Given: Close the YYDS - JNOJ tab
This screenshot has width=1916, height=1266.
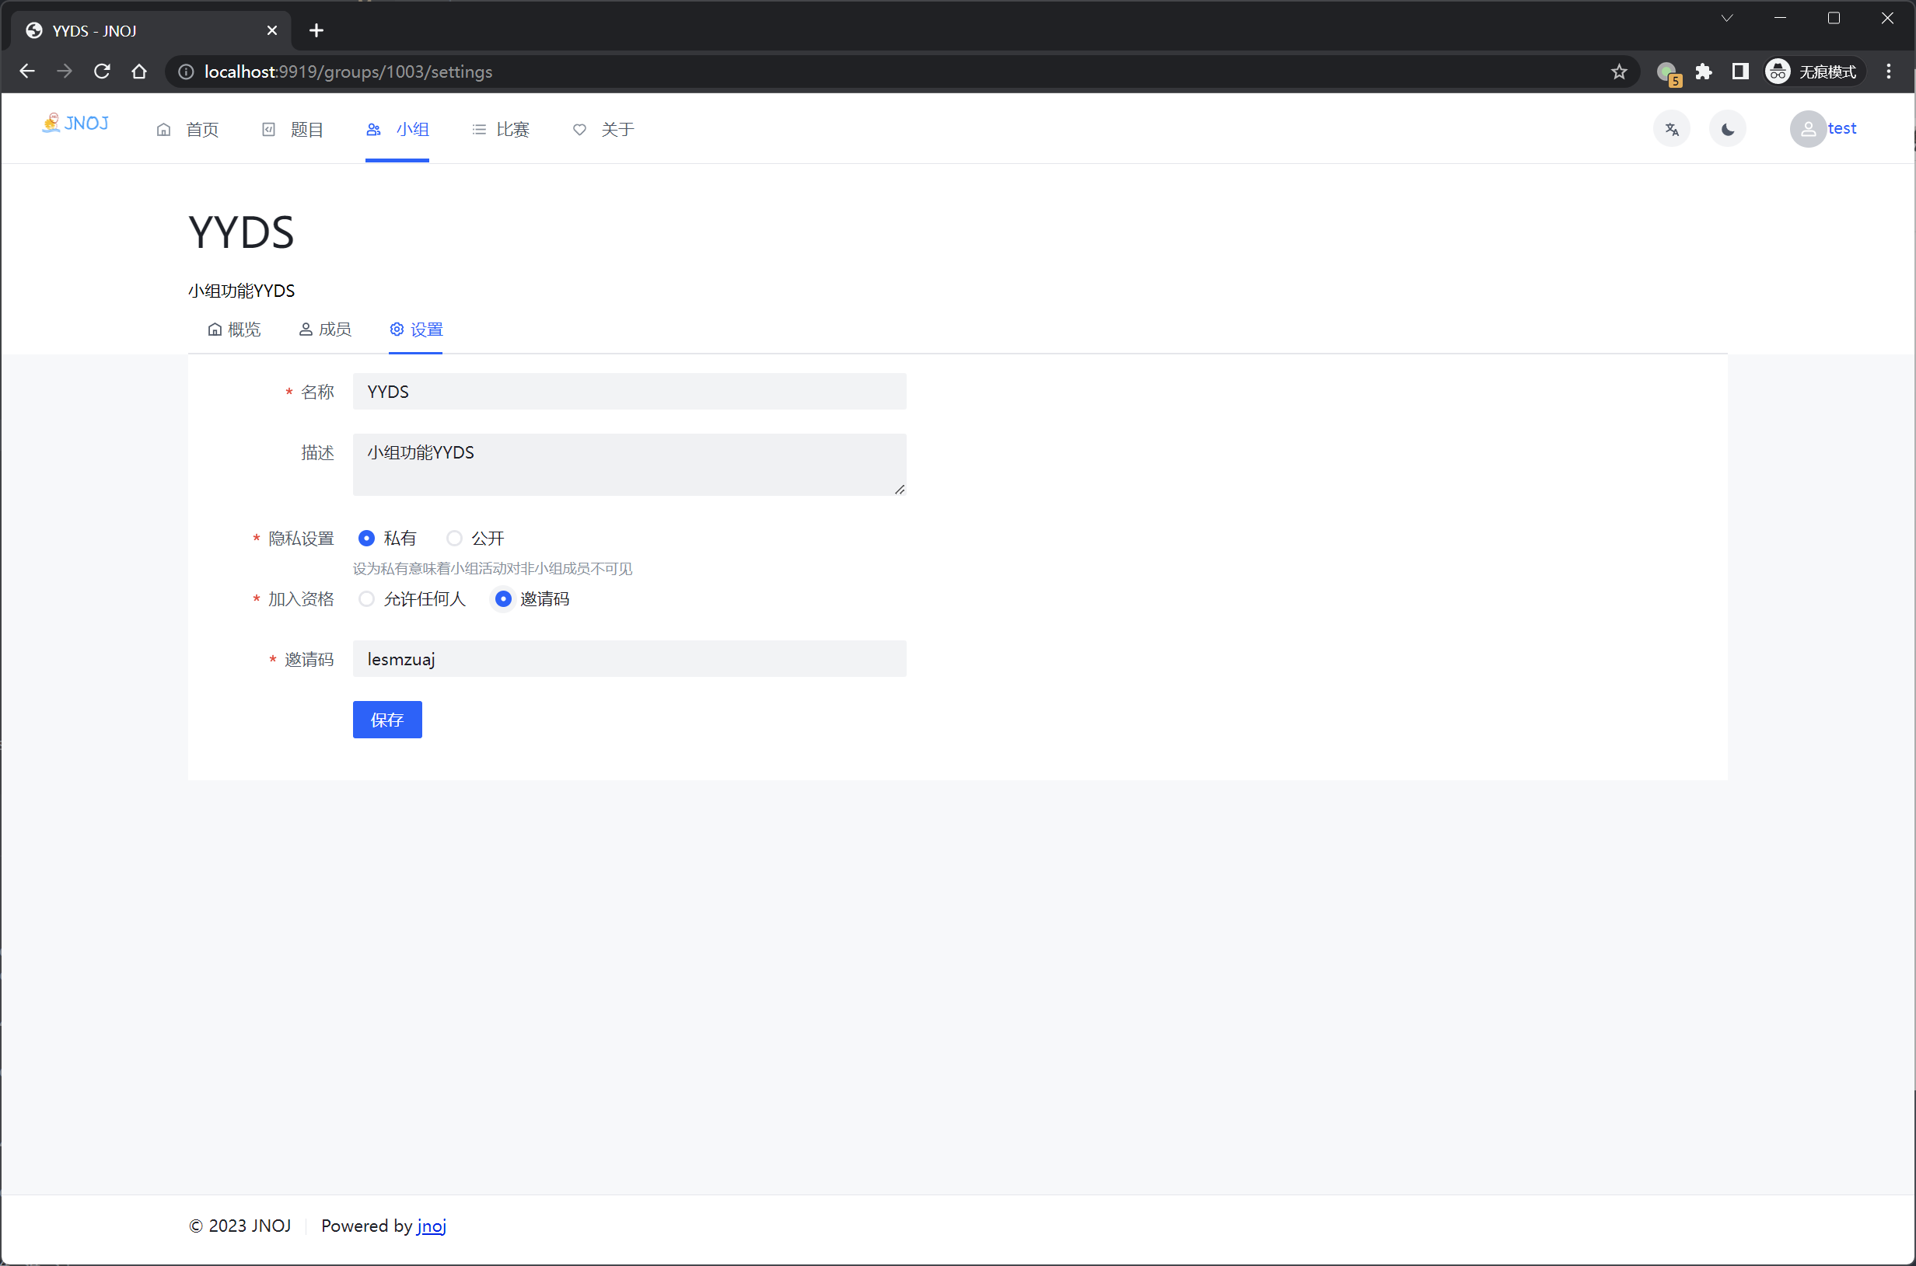Looking at the screenshot, I should [x=272, y=30].
